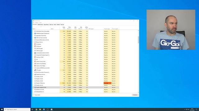The height and width of the screenshot is (111, 199).
Task: Click the Bonjour Service process icon
Action: click(x=35, y=42)
